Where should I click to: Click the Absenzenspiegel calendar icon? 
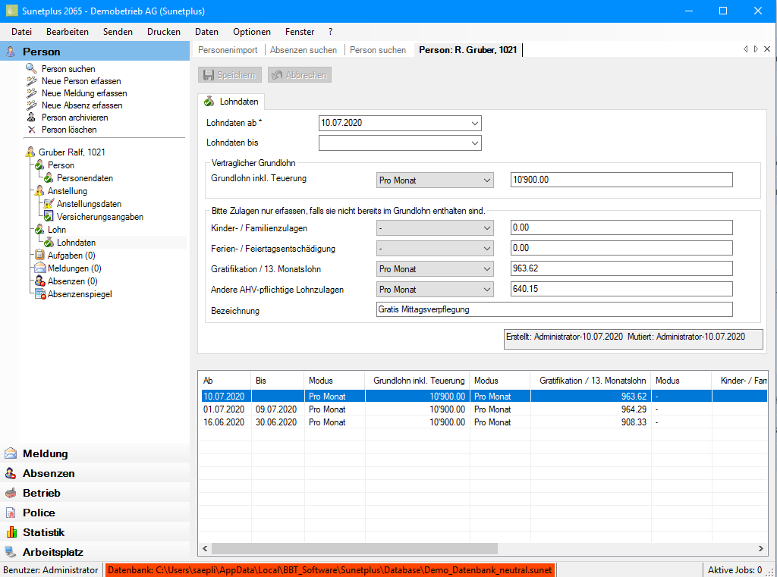click(40, 294)
